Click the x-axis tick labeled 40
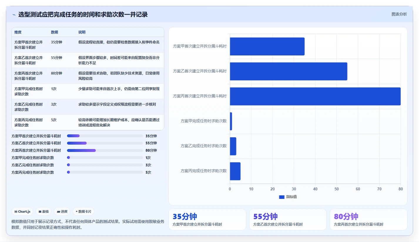Image resolution: width=419 pixels, height=242 pixels. click(315, 189)
